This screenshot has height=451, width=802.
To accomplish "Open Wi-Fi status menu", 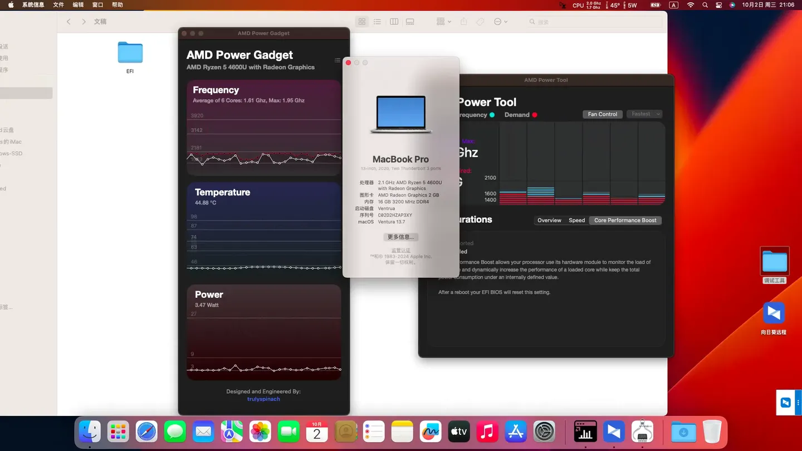I will pos(691,5).
